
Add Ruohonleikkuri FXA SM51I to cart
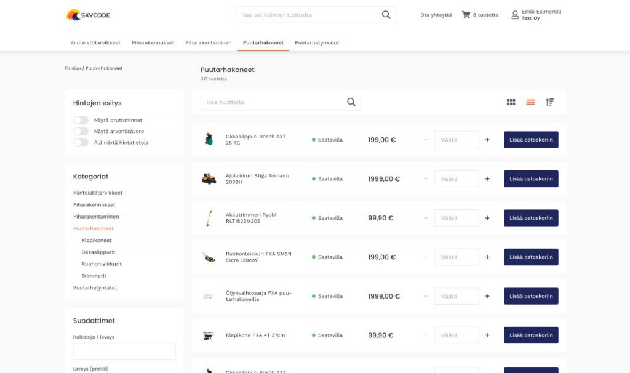531,257
